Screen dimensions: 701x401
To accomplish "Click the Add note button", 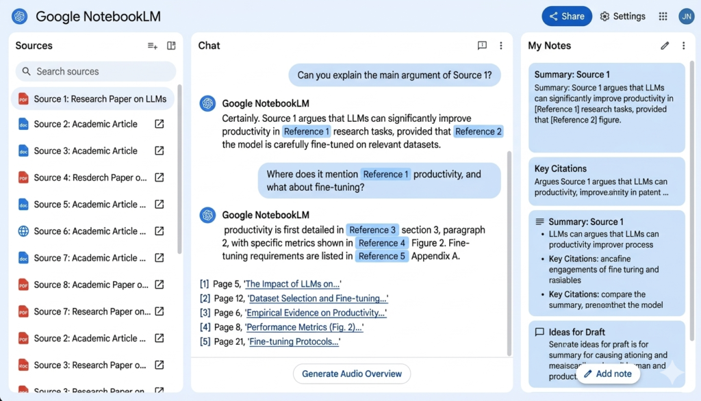I will pos(608,374).
